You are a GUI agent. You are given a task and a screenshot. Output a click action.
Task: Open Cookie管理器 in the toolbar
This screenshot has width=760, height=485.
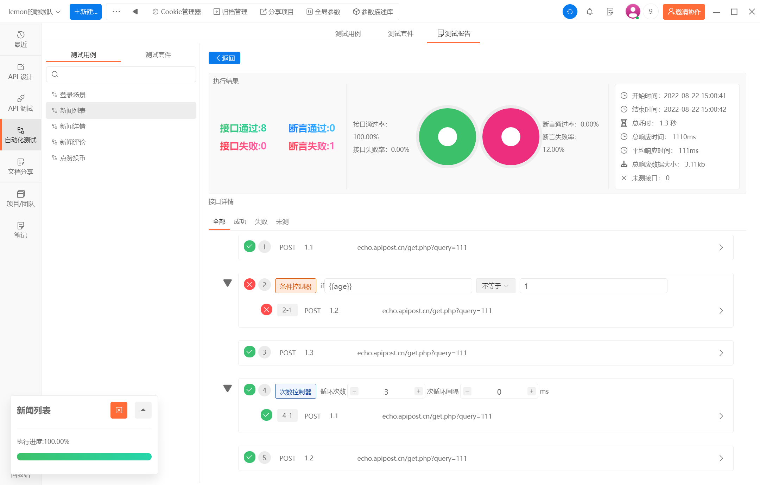[177, 12]
